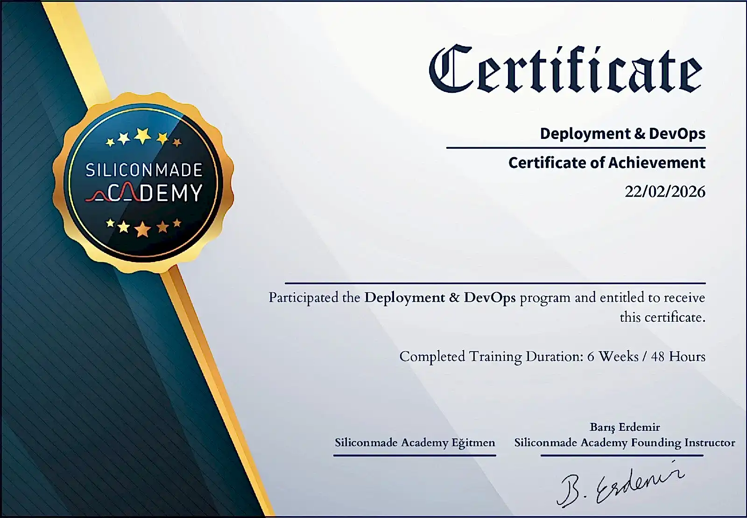This screenshot has height=518, width=747.
Task: Click '6 Weeks / 48 Hours' text
Action: pyautogui.click(x=646, y=357)
